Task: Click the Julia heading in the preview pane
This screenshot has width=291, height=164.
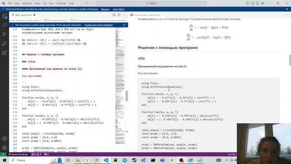Action: click(141, 58)
